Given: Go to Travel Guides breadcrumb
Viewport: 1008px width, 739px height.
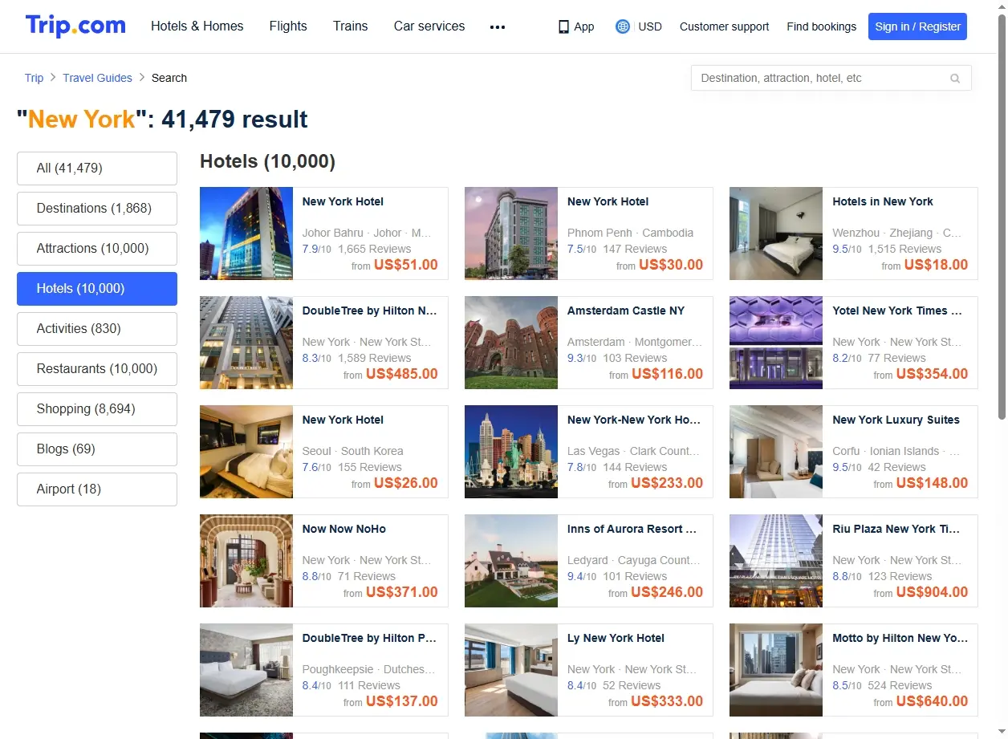Looking at the screenshot, I should pyautogui.click(x=98, y=78).
